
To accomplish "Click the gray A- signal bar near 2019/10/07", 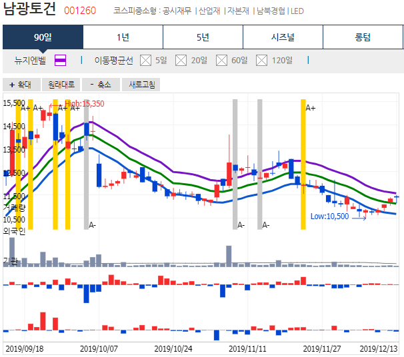I will (x=86, y=165).
